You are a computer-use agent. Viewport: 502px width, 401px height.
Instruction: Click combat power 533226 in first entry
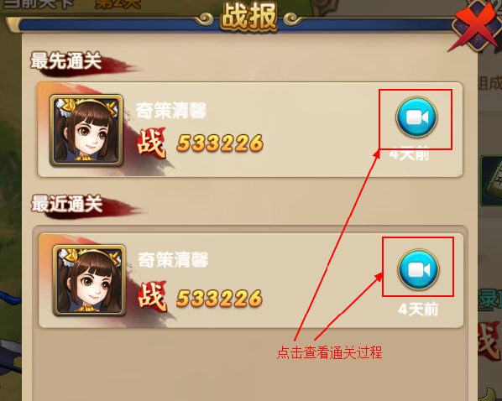[x=220, y=143]
